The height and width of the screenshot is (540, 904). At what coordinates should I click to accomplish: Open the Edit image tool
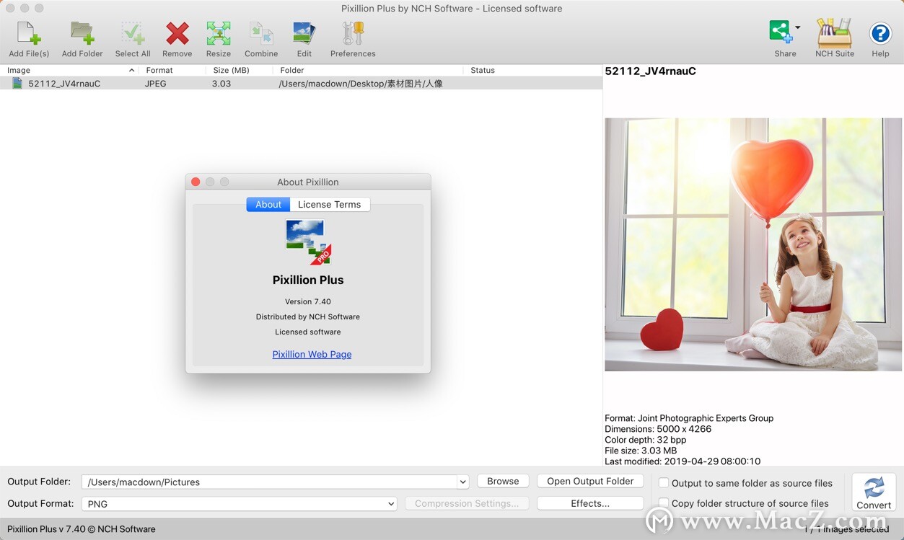(x=304, y=34)
